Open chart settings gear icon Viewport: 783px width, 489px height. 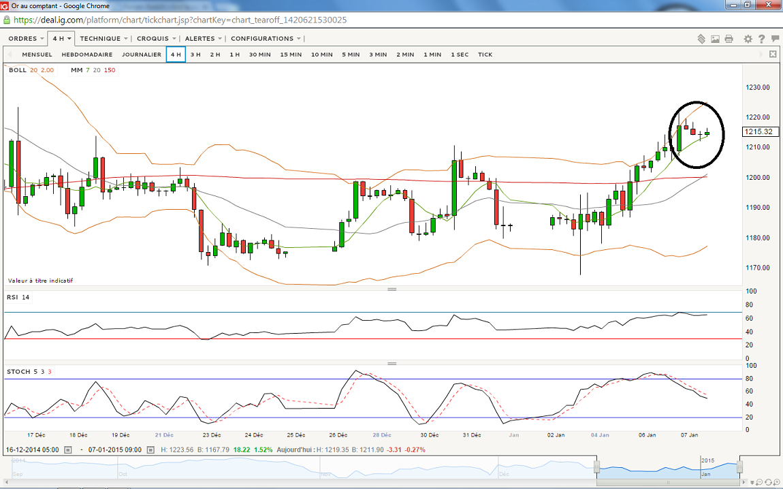pyautogui.click(x=748, y=39)
